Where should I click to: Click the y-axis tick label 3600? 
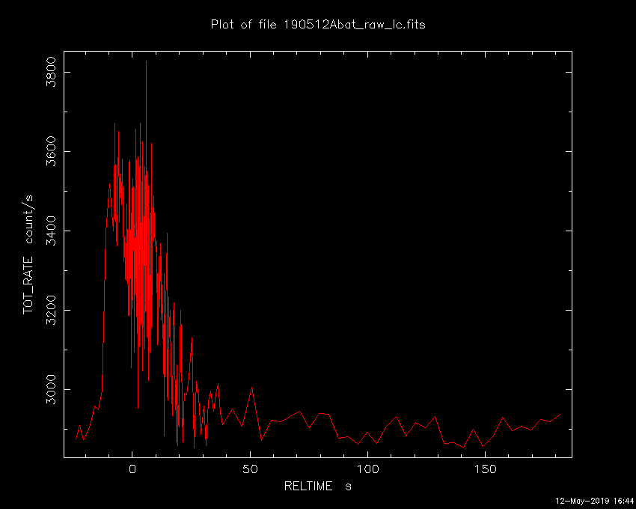[x=51, y=151]
